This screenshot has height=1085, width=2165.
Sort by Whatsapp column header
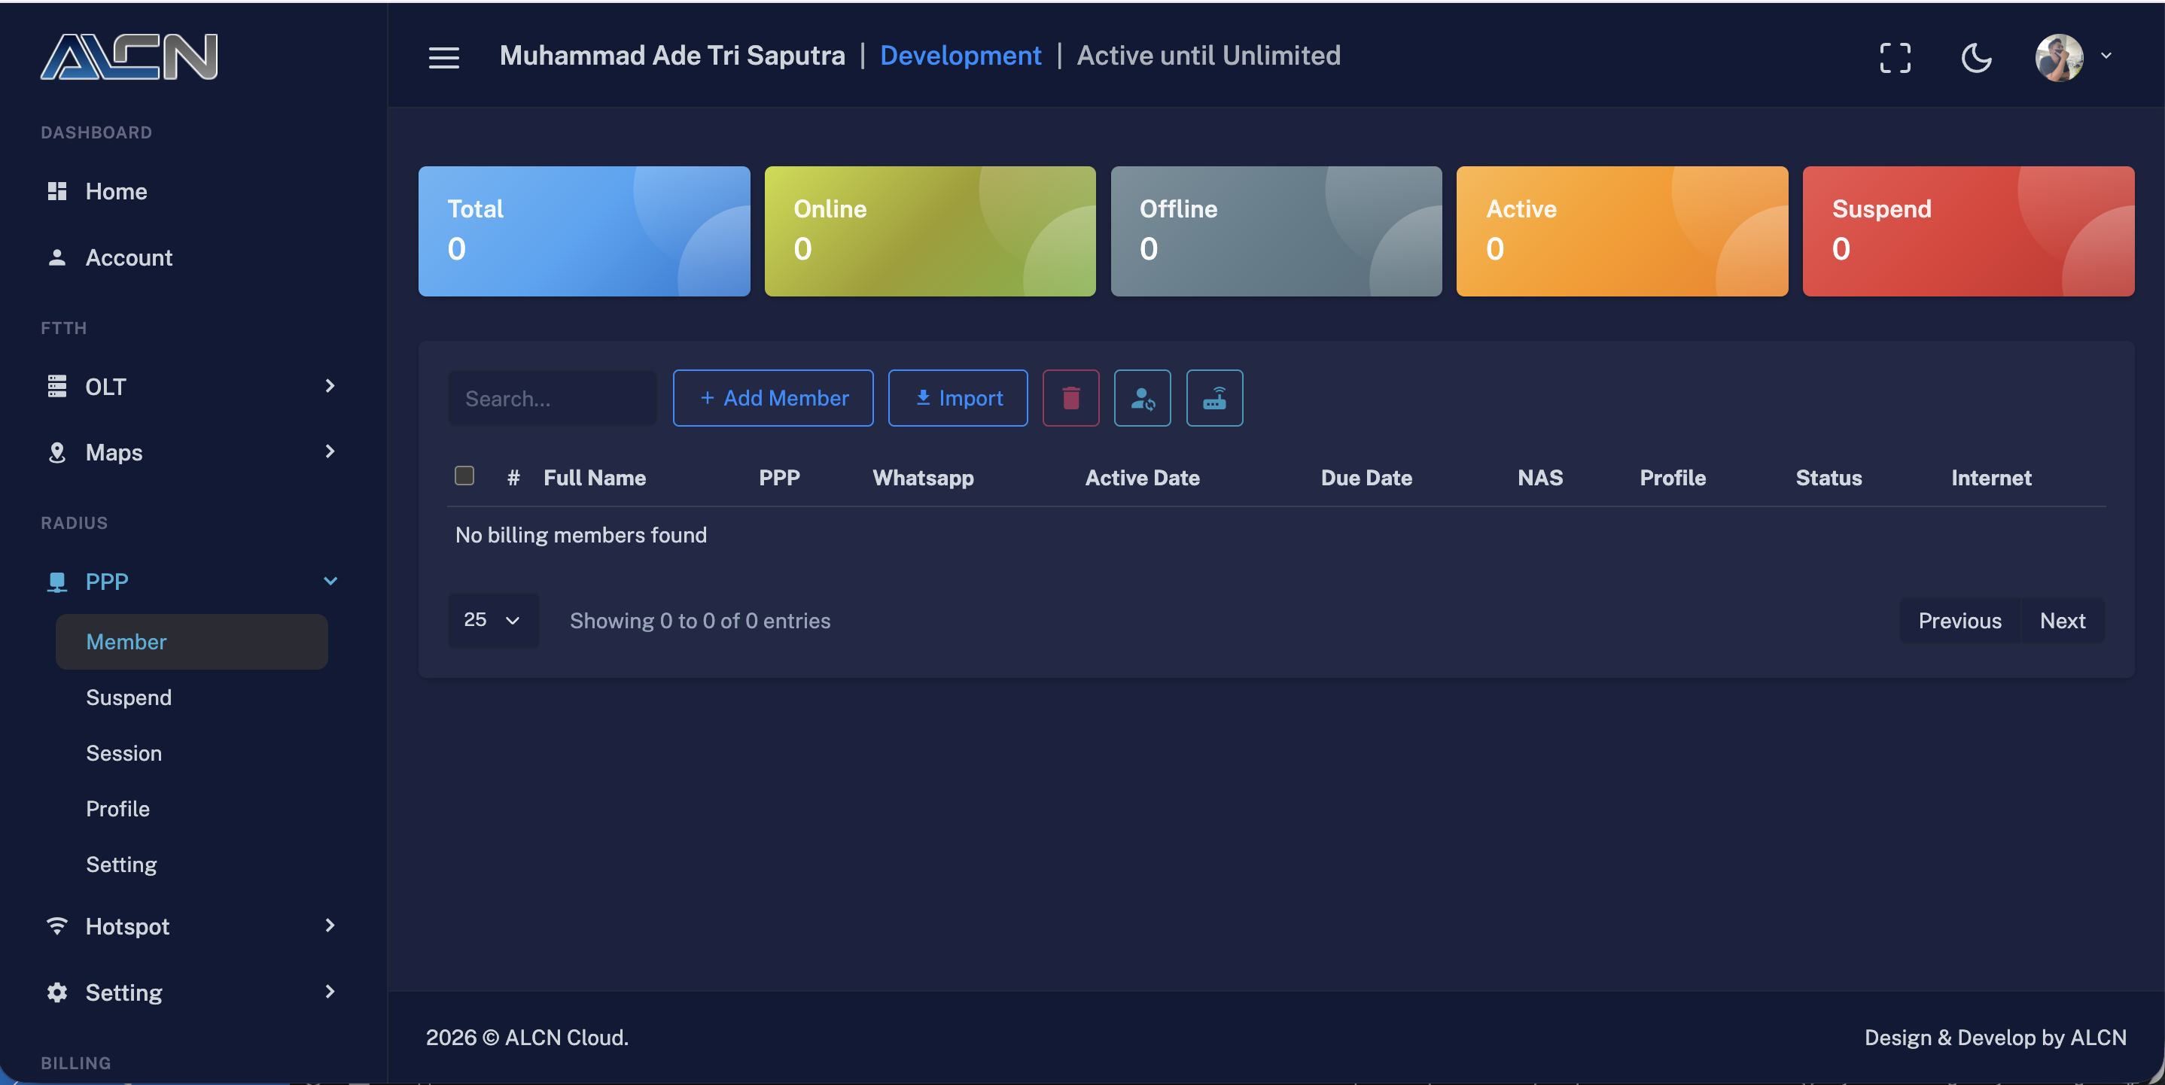[x=923, y=477]
